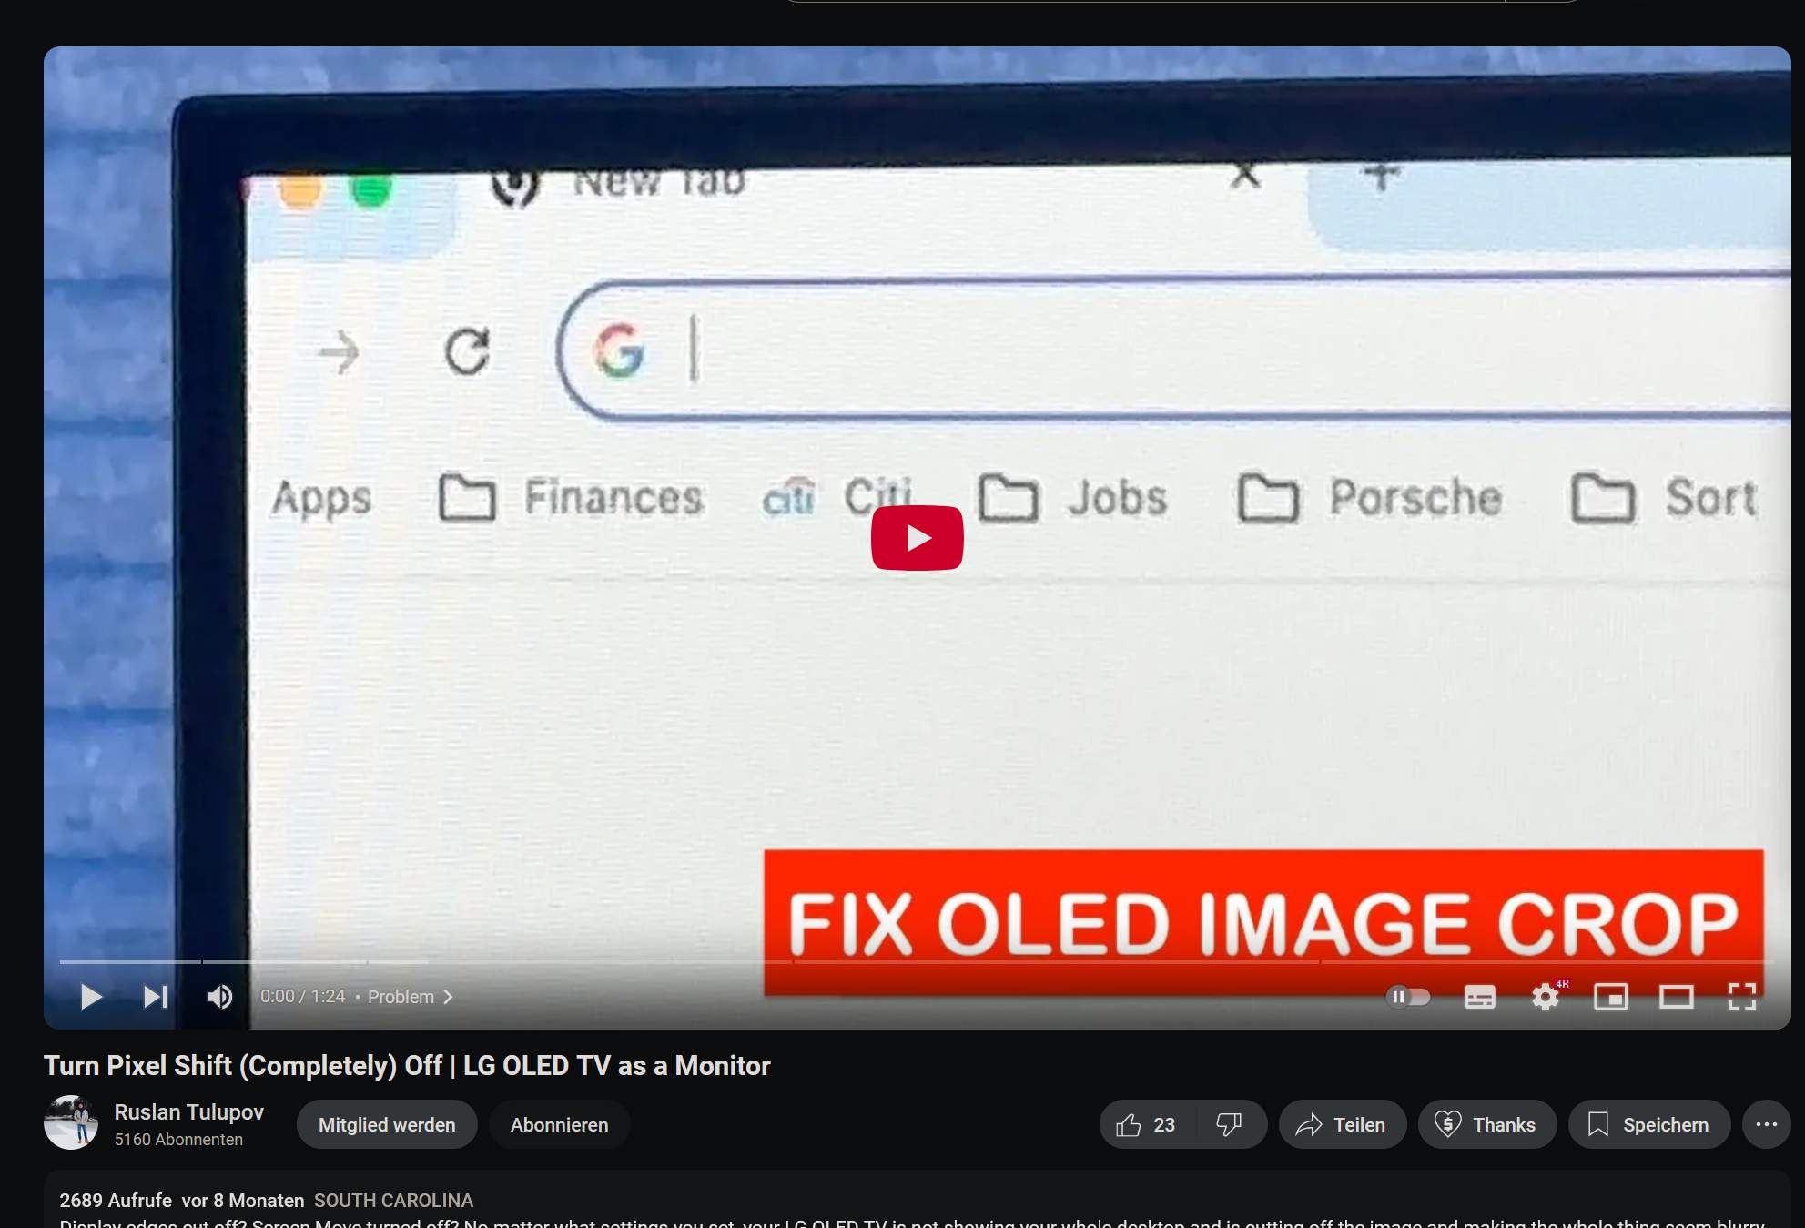Toggle autoplay off
This screenshot has height=1228, width=1805.
pos(1408,997)
